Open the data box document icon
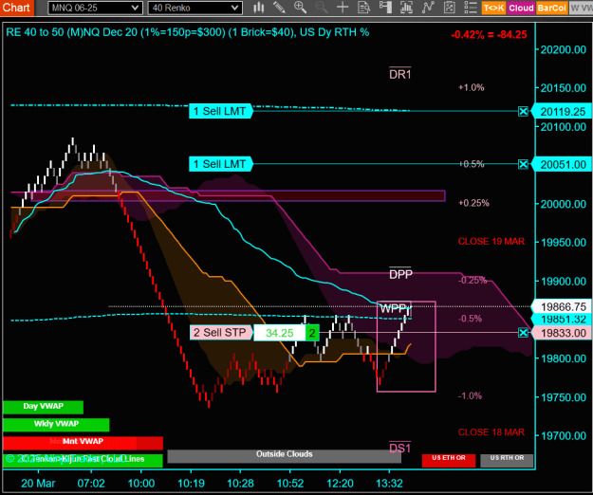The height and width of the screenshot is (495, 593). [x=363, y=8]
